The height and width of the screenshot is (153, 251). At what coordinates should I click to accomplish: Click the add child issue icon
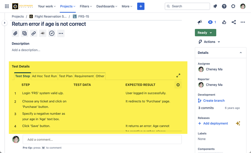[25, 33]
